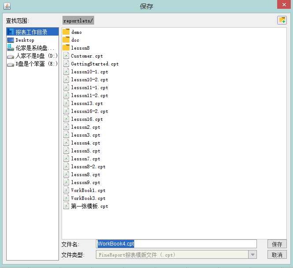Viewport: 293px width, 268px height.
Task: Click the doc folder icon
Action: [66, 40]
